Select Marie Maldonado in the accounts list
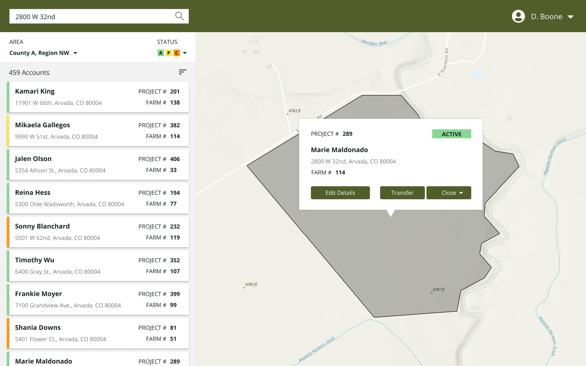The image size is (586, 366). (x=98, y=359)
